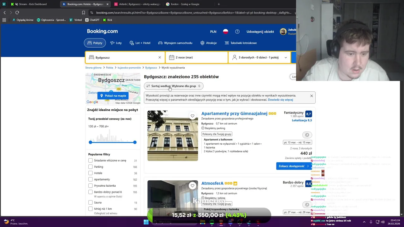Open language selection with Polish flag
Image resolution: width=404 pixels, height=227 pixels.
(225, 32)
